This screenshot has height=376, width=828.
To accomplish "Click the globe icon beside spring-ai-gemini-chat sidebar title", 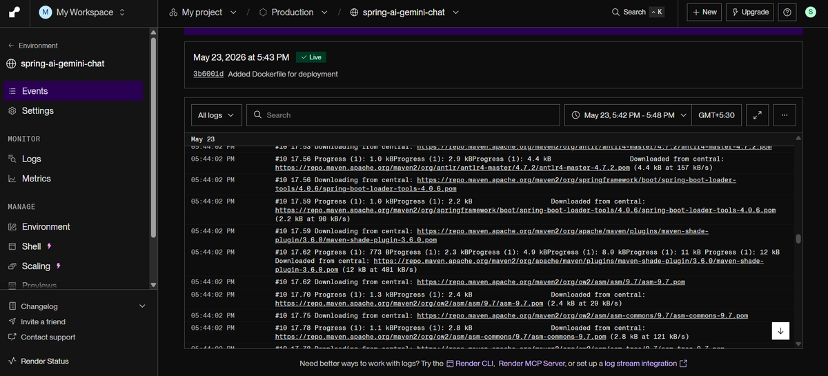I will point(11,63).
